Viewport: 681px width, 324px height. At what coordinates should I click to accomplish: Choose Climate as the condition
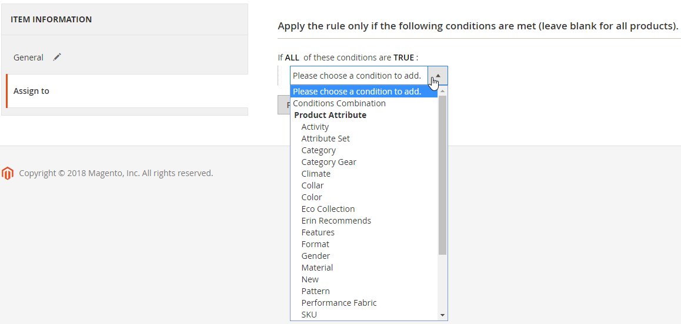(x=316, y=174)
